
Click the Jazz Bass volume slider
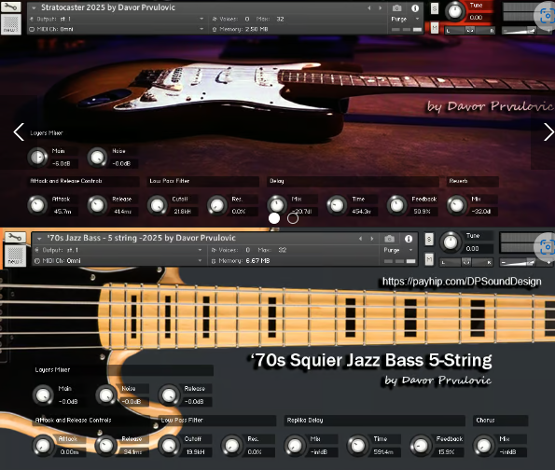[x=525, y=263]
